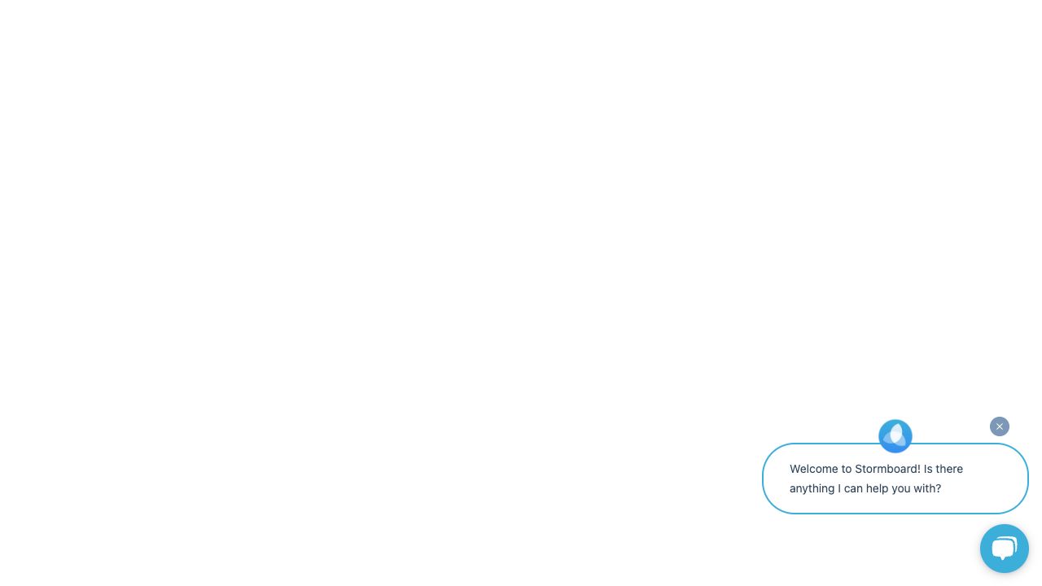This screenshot has width=1042, height=586.
Task: Click the round blue chat button
Action: pyautogui.click(x=1004, y=549)
